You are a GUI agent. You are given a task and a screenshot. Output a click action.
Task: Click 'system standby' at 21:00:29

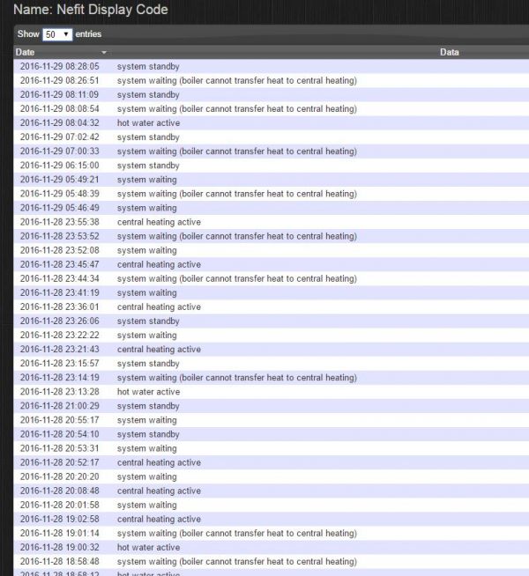click(x=148, y=406)
